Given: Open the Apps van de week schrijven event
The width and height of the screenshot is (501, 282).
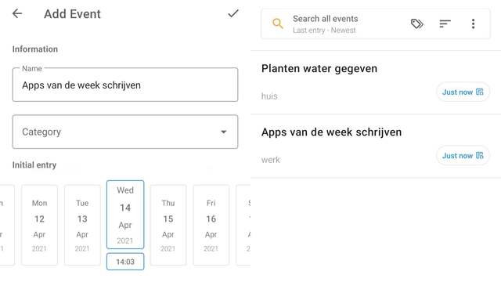Looking at the screenshot, I should tap(376, 146).
